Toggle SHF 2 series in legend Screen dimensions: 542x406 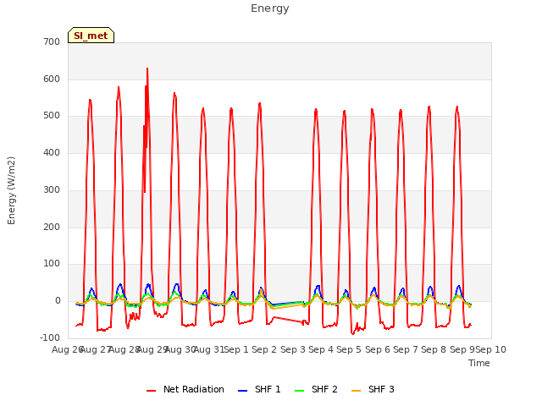pyautogui.click(x=316, y=389)
